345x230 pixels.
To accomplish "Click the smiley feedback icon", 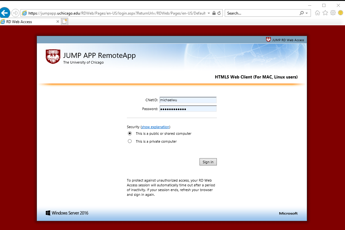I will [340, 13].
